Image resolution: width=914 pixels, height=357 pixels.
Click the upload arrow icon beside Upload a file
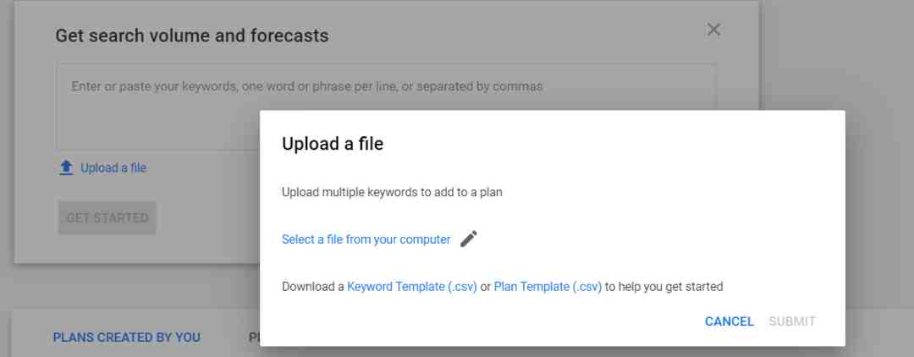tap(67, 168)
